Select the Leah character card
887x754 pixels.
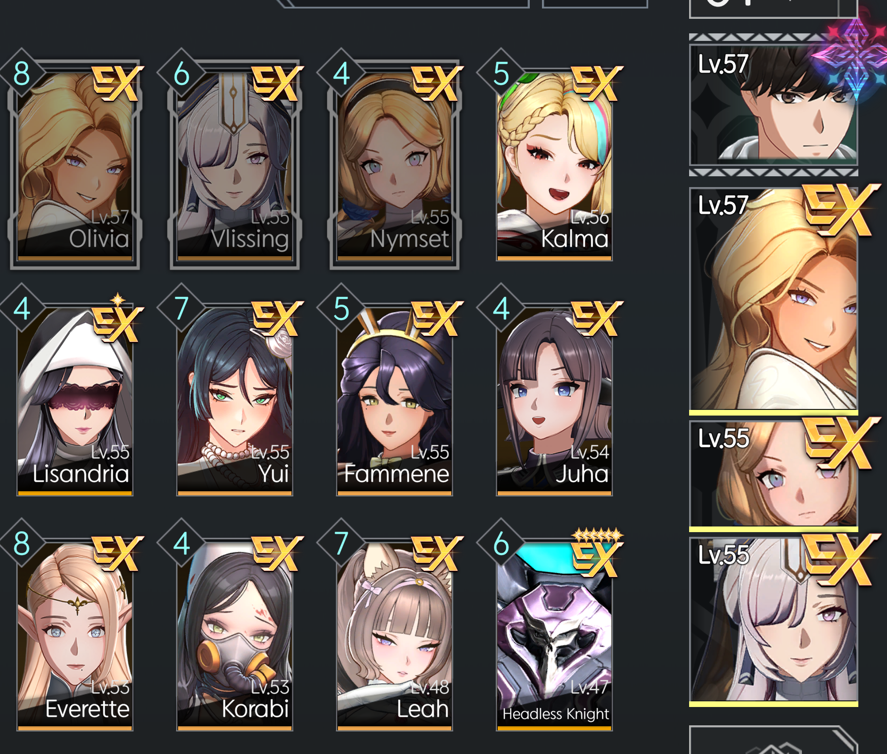pyautogui.click(x=394, y=635)
